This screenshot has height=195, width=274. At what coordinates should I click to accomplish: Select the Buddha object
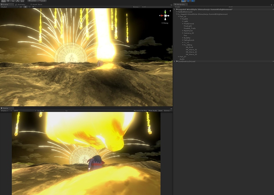click(187, 38)
